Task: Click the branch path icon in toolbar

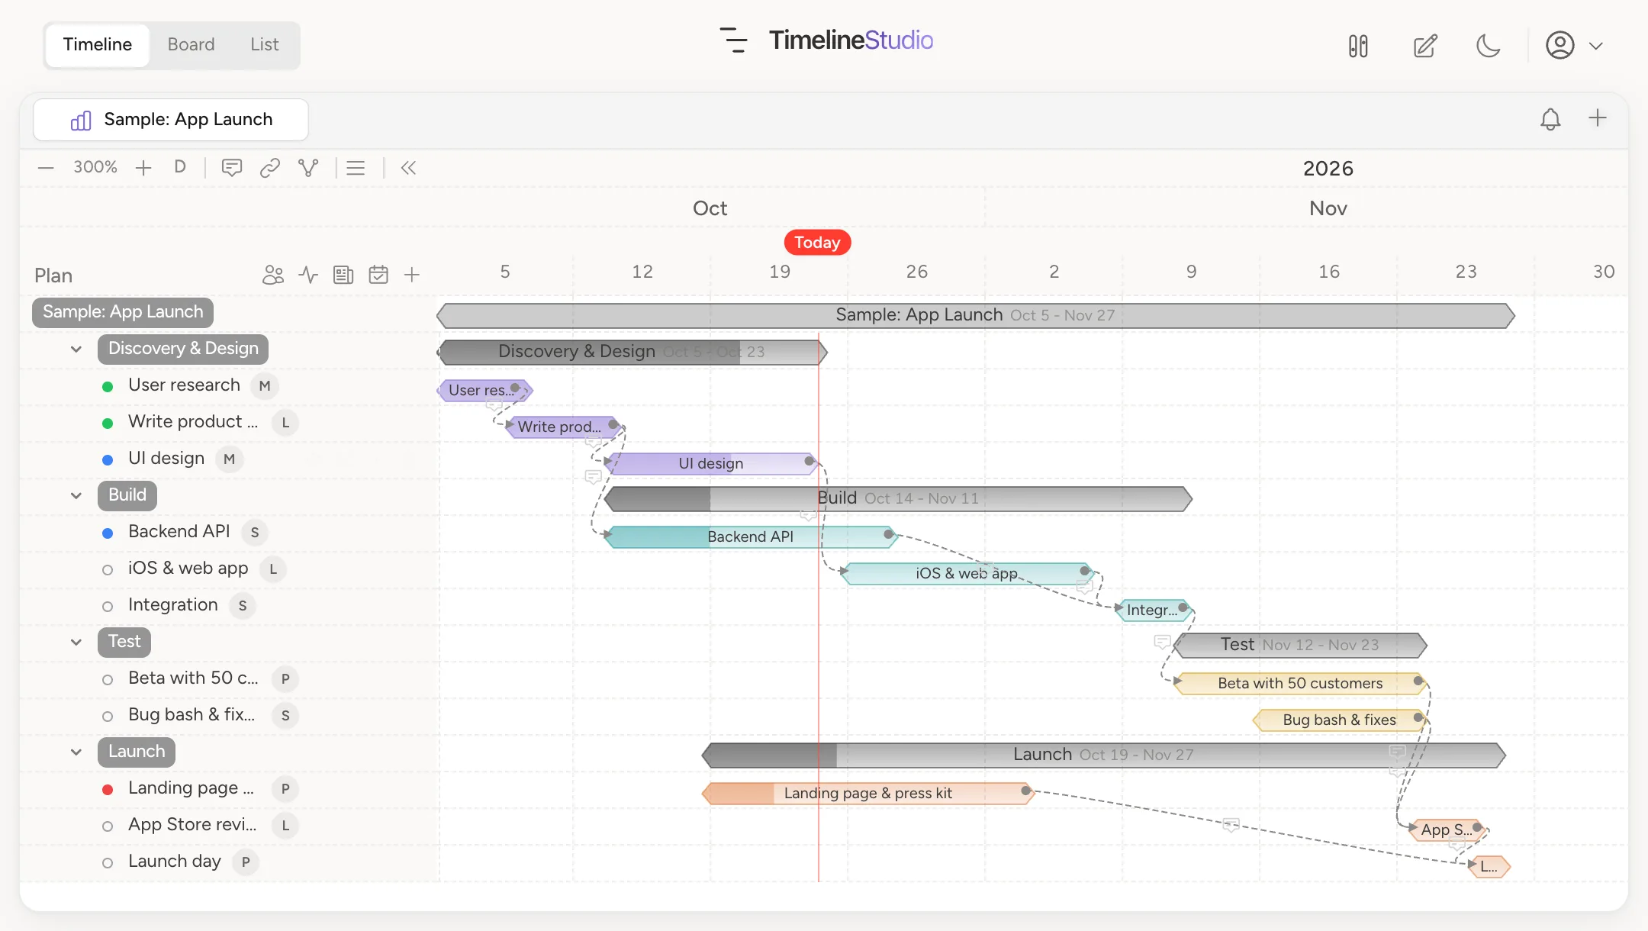Action: click(308, 168)
